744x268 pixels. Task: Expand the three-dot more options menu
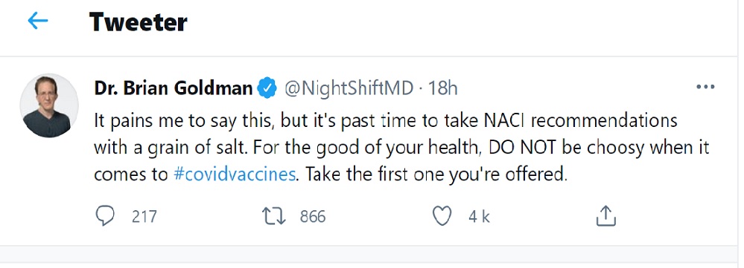click(705, 87)
